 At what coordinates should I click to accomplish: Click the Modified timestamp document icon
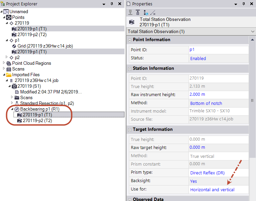click(17, 92)
